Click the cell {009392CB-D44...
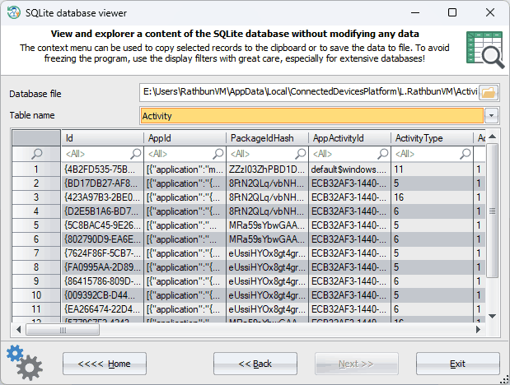The height and width of the screenshot is (385, 510). pyautogui.click(x=102, y=295)
